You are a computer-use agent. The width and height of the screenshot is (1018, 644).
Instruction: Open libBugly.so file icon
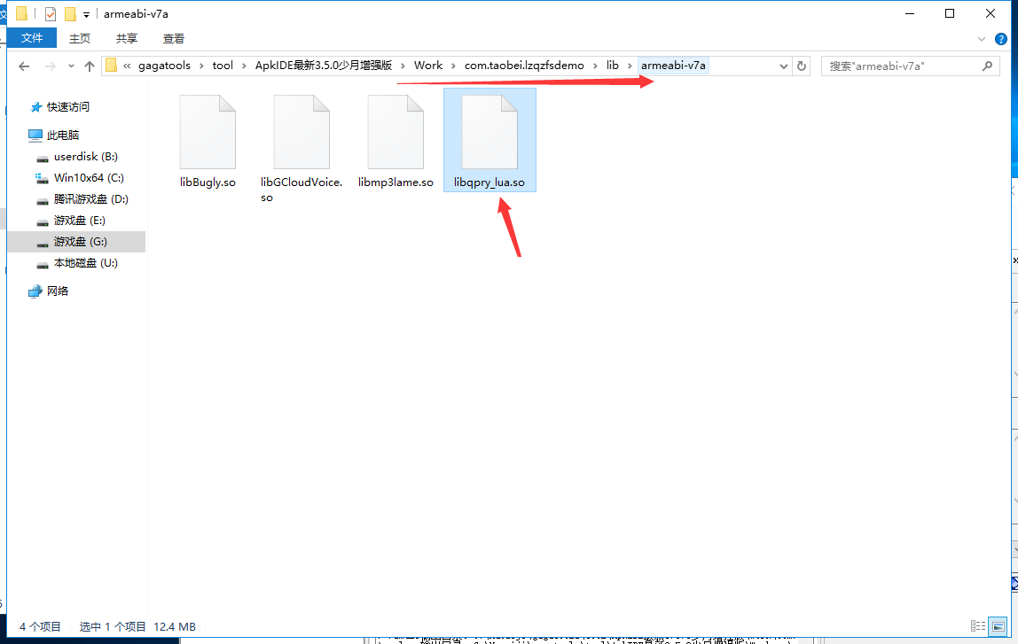point(208,133)
